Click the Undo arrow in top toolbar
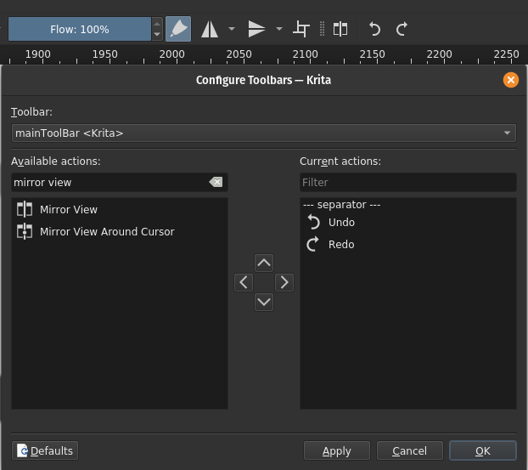This screenshot has width=528, height=470. click(x=374, y=29)
